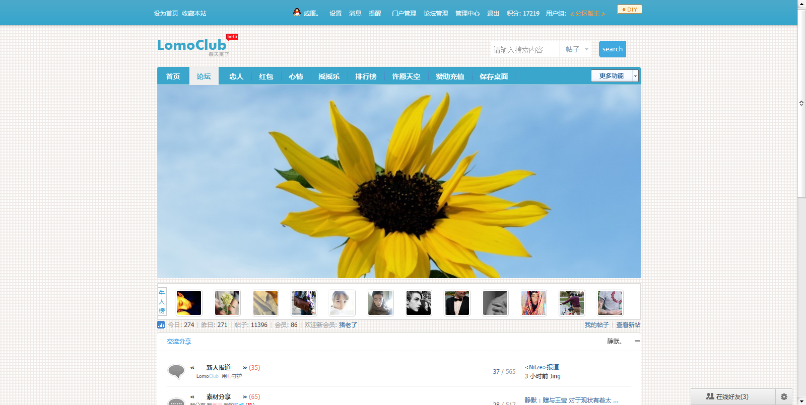Click the QQ penguin icon in top bar
The height and width of the screenshot is (405, 806).
[x=297, y=12]
